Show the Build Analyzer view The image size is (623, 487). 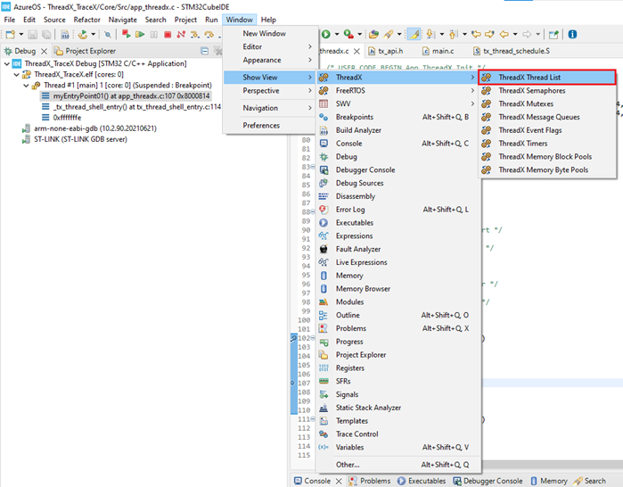pyautogui.click(x=398, y=130)
